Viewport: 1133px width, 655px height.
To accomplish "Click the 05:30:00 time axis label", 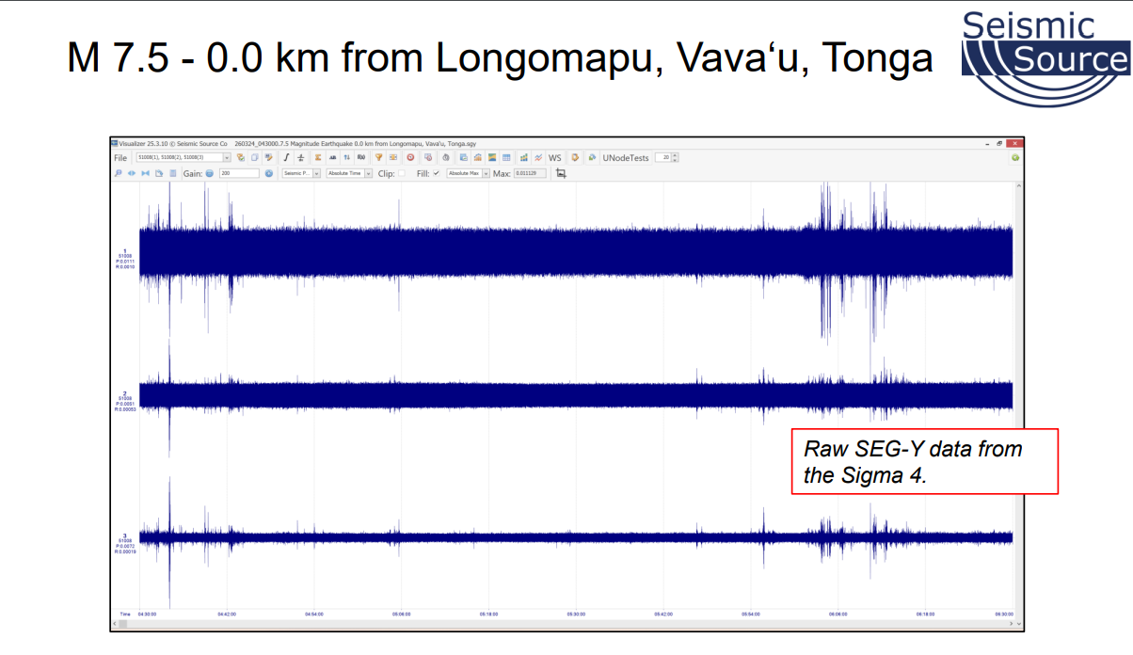I will (576, 614).
